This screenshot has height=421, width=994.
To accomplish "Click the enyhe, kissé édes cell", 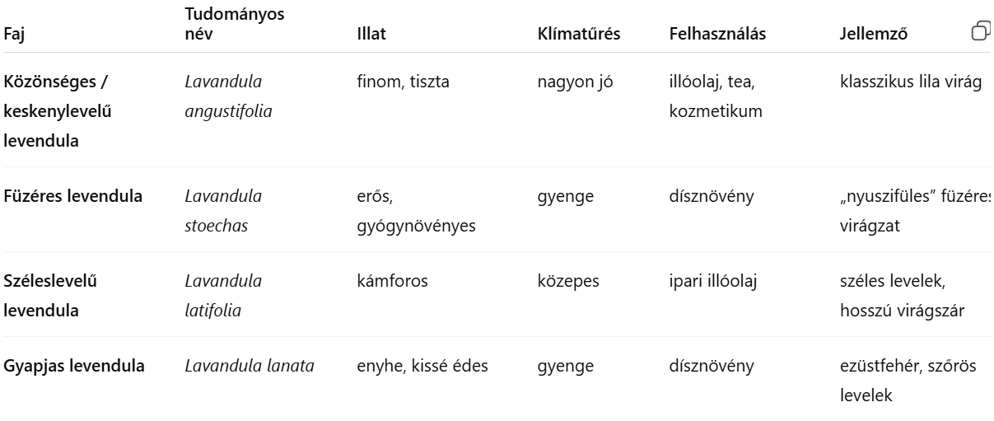I will coord(422,366).
